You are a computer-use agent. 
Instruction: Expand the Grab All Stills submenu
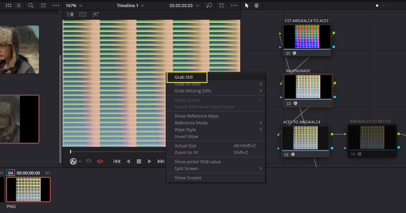coord(260,84)
